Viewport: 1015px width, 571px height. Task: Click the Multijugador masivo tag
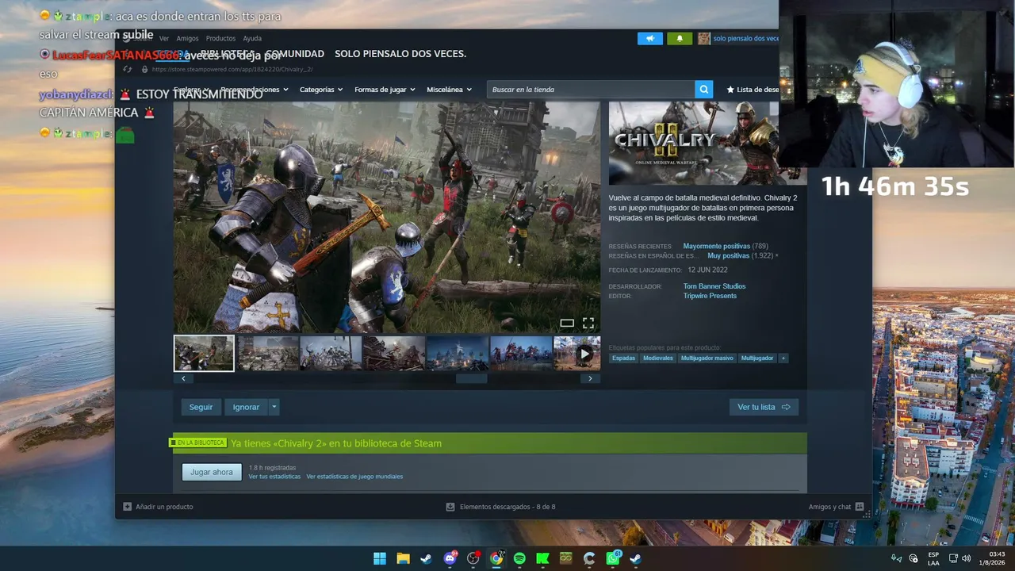[707, 358]
